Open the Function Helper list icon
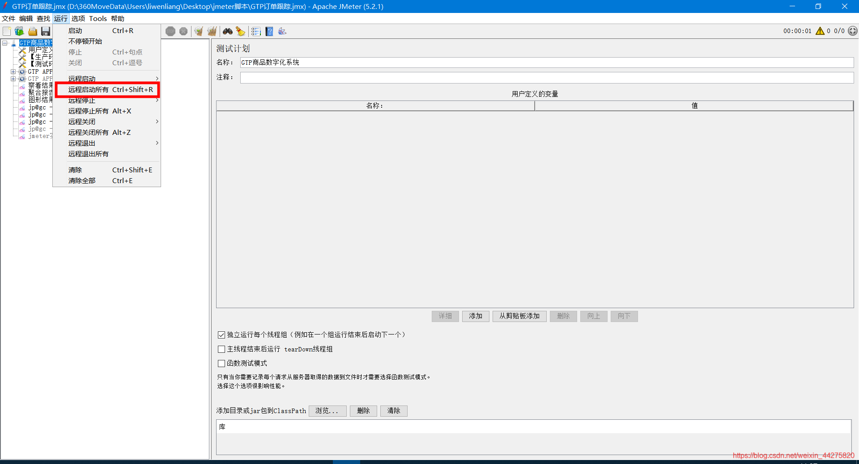859x464 pixels. click(x=256, y=31)
